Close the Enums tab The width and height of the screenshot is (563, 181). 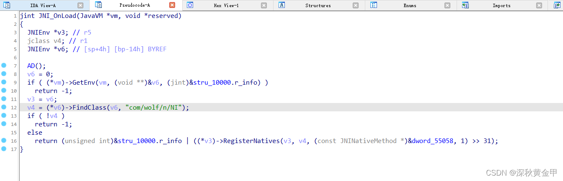(447, 5)
